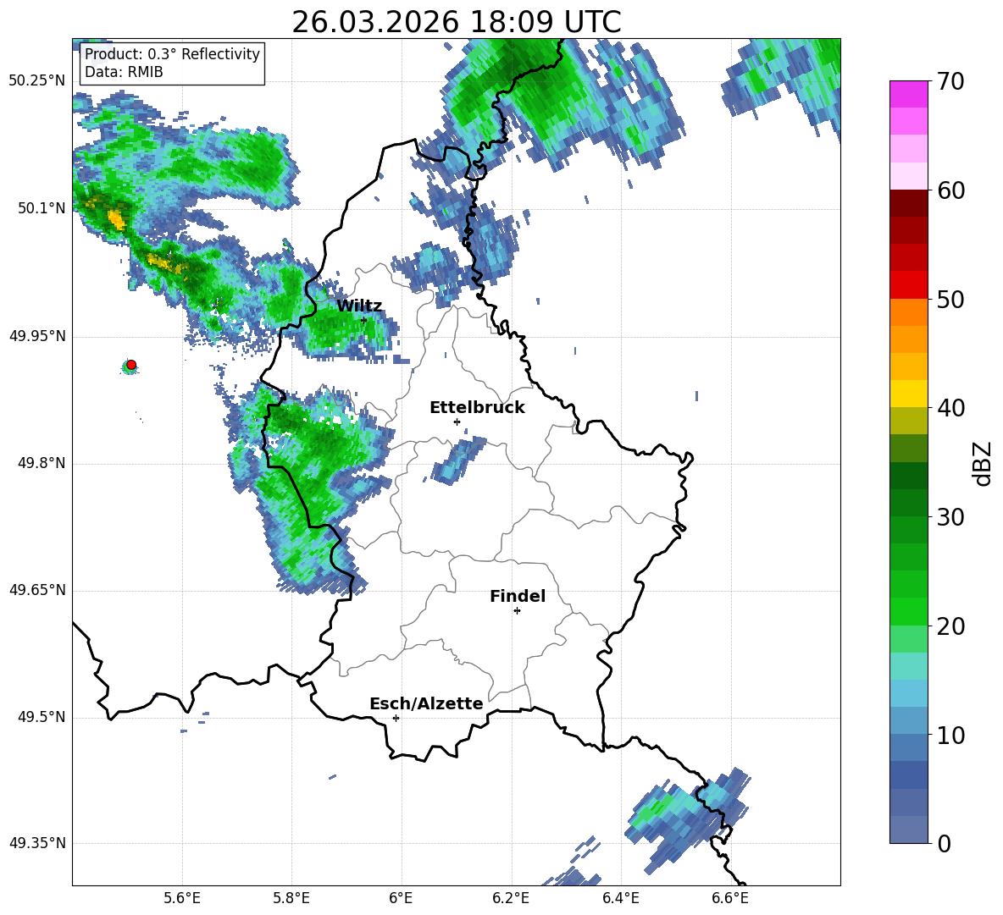Click the 50.1°N latitude label

pyautogui.click(x=42, y=208)
